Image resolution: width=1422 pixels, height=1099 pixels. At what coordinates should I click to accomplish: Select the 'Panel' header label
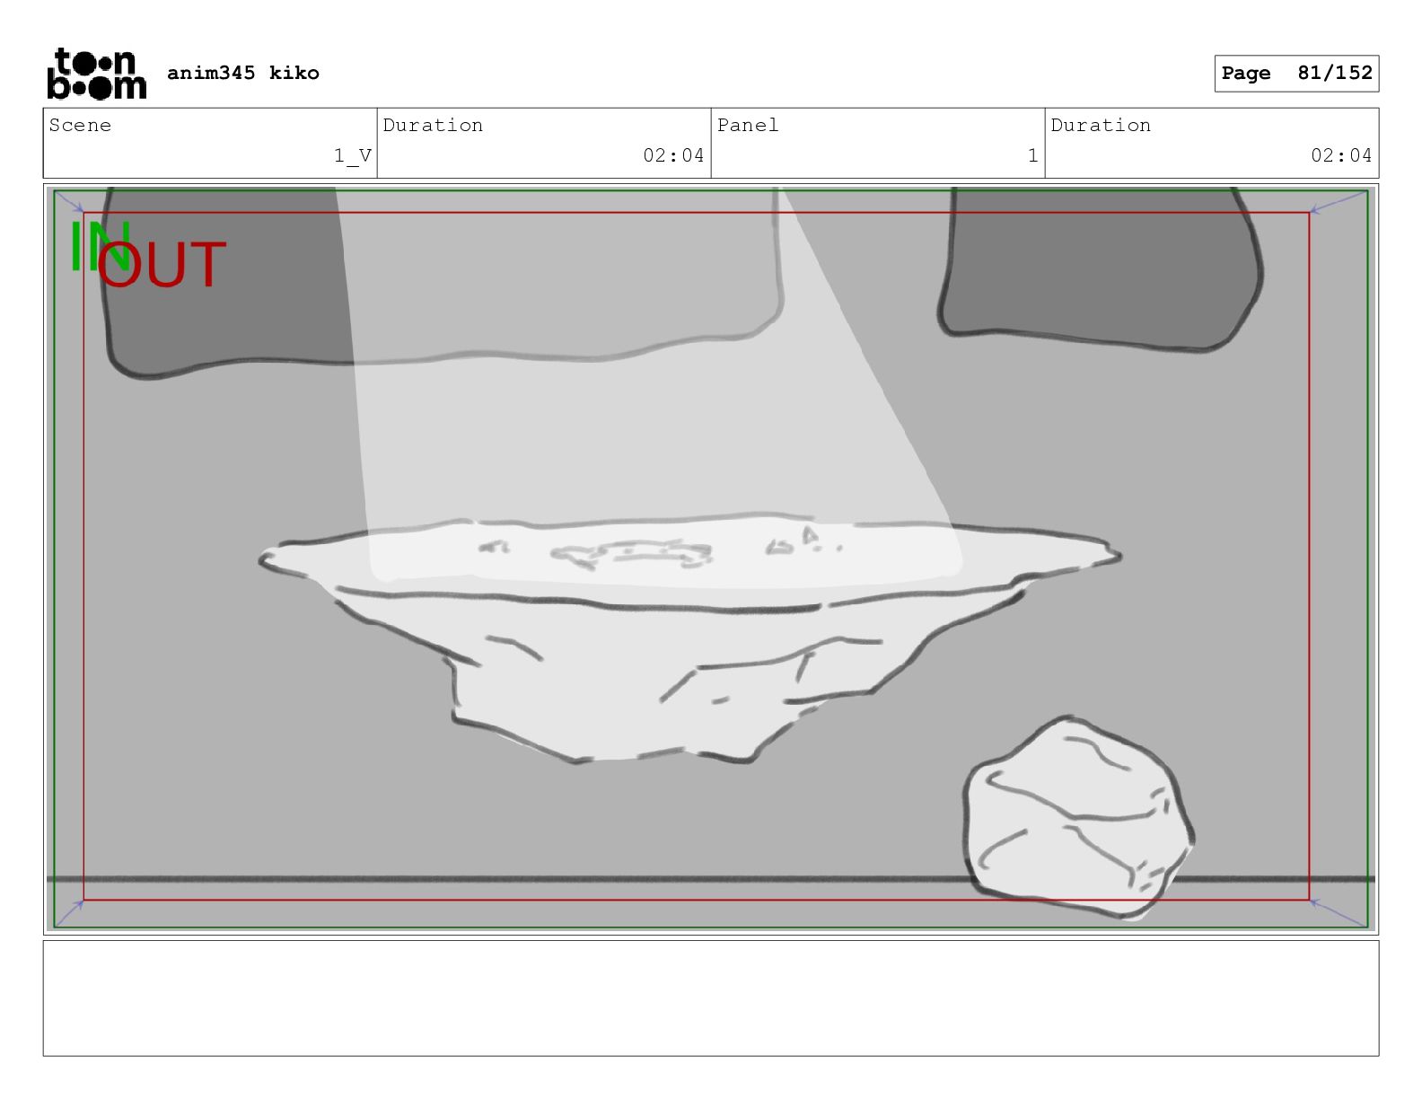coord(748,125)
